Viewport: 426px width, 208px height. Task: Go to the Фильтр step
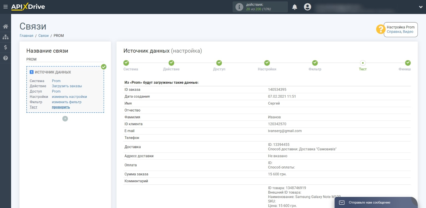[315, 69]
